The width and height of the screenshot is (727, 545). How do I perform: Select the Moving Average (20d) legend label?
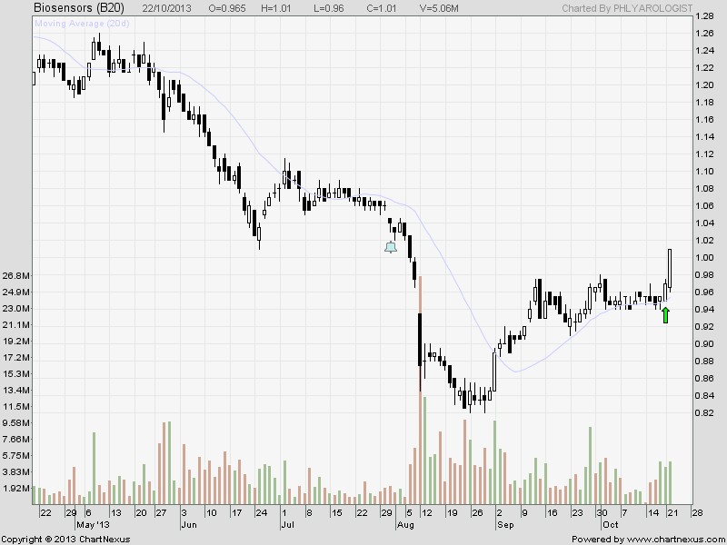[80, 22]
